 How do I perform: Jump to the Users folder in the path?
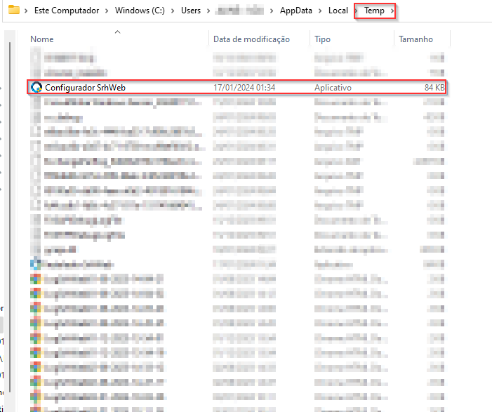pyautogui.click(x=190, y=11)
